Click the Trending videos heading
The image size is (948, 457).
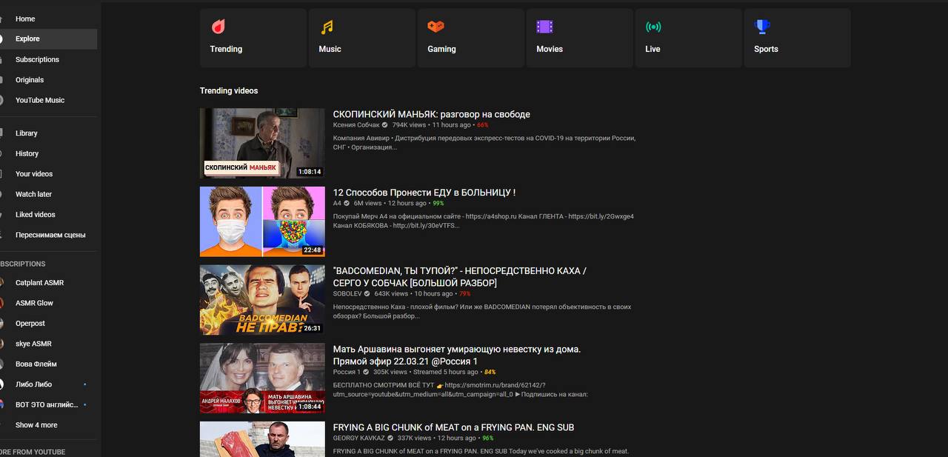pyautogui.click(x=229, y=90)
